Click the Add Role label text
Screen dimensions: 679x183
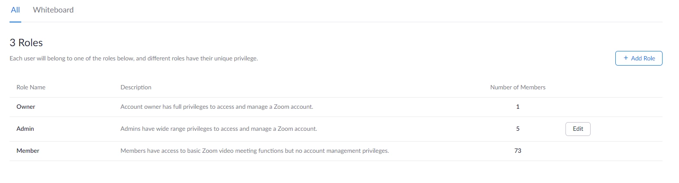tap(643, 58)
